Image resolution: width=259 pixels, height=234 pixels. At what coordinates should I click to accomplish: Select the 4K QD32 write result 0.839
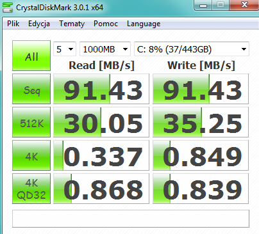[201, 189]
